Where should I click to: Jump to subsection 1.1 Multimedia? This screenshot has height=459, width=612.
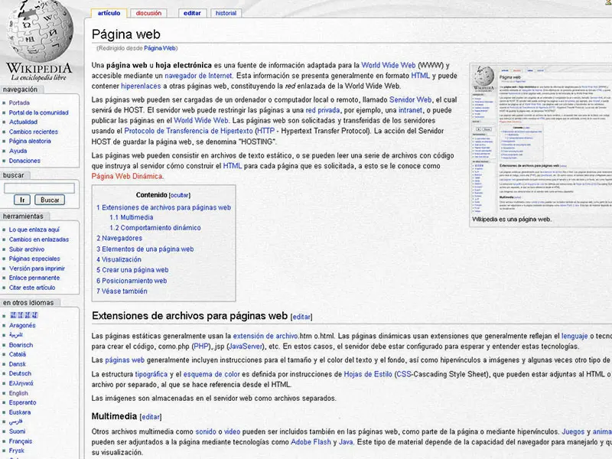[131, 217]
